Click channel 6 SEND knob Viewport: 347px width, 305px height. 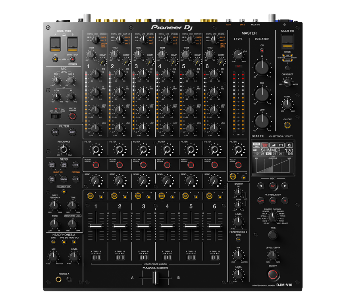(x=214, y=181)
